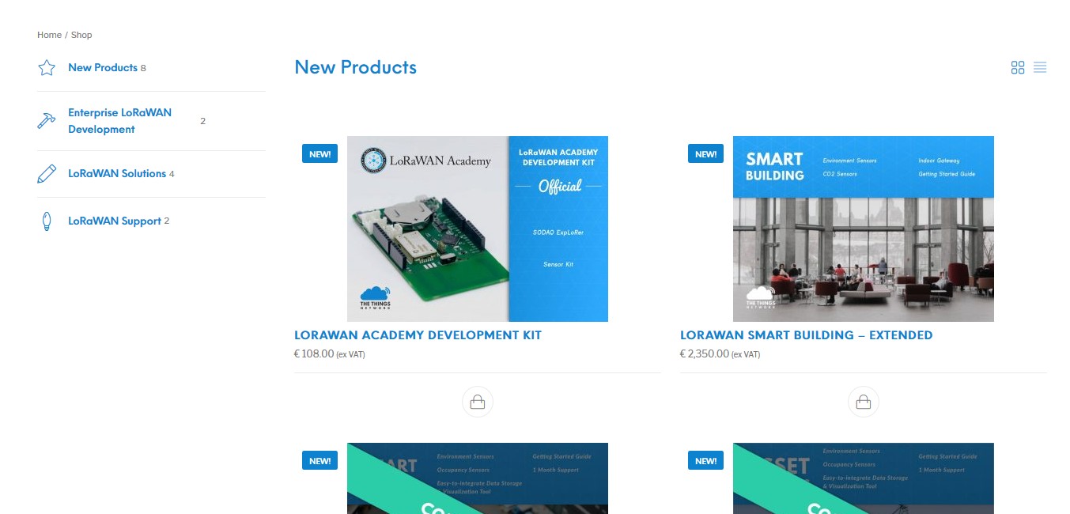Switch to grid view layout
1070x514 pixels.
click(x=1018, y=68)
